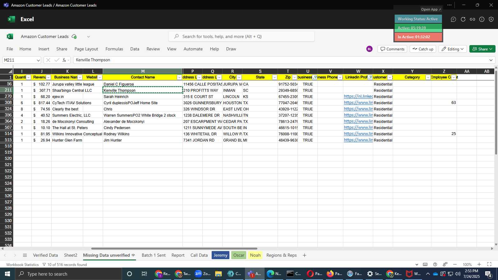Open the tab info icon
The width and height of the screenshot is (498, 280).
[482, 19]
